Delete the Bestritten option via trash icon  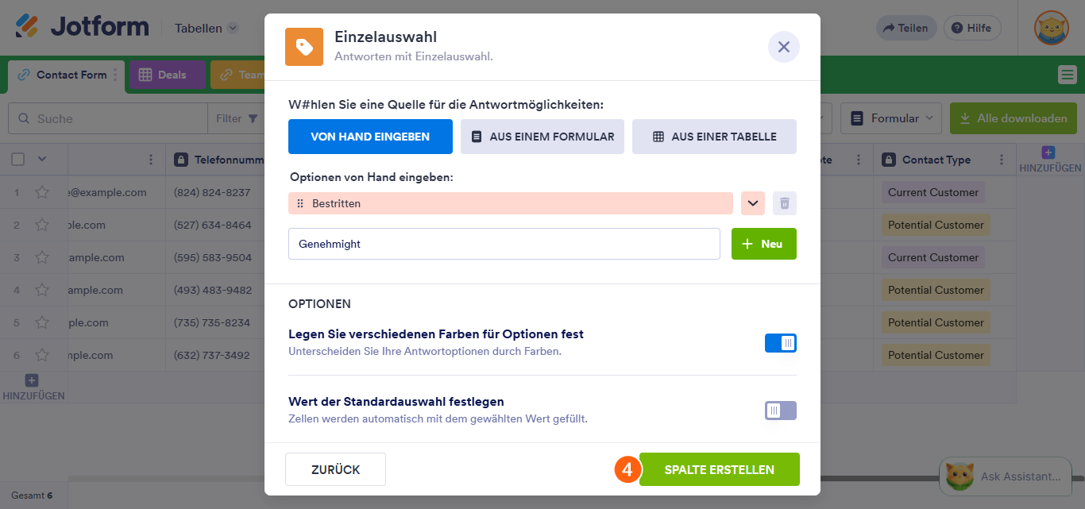(x=784, y=203)
